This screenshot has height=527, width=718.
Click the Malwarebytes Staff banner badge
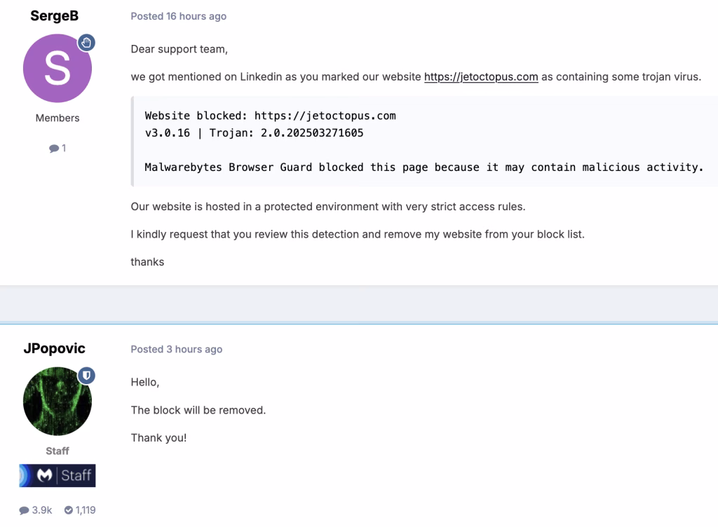pos(57,475)
